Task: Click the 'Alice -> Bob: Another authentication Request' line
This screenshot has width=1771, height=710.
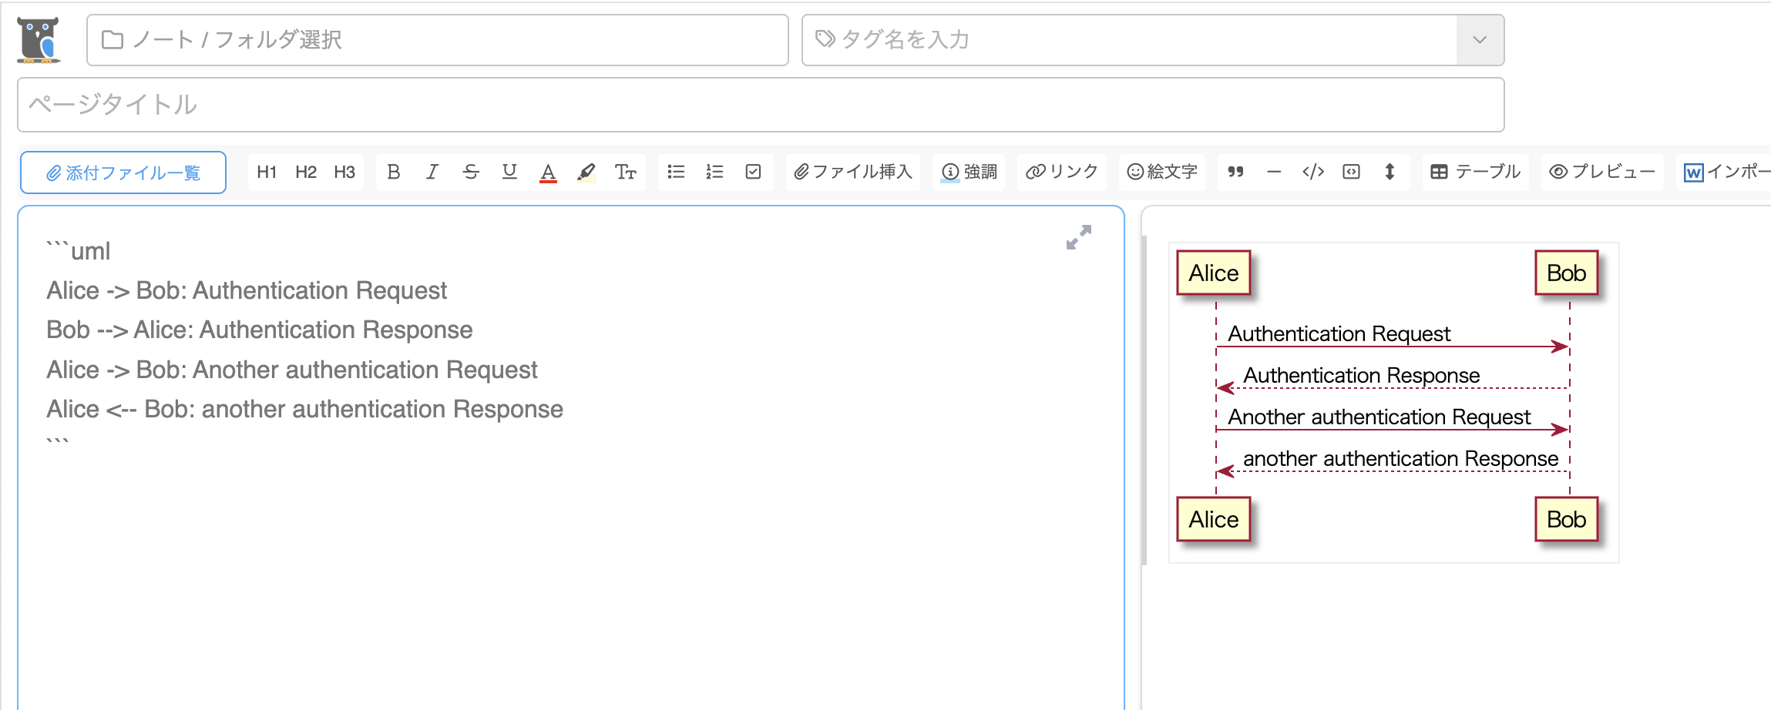Action: point(292,370)
